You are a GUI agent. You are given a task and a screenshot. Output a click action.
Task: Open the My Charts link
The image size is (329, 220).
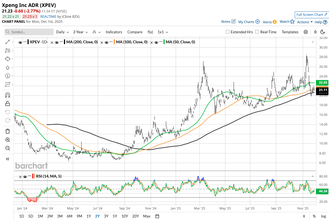249,22
